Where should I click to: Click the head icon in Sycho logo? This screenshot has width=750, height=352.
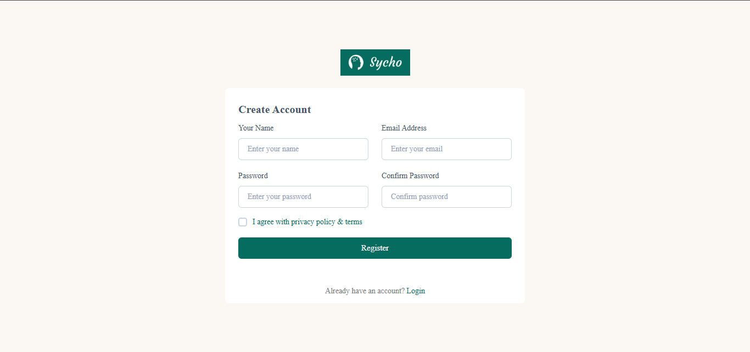[356, 63]
